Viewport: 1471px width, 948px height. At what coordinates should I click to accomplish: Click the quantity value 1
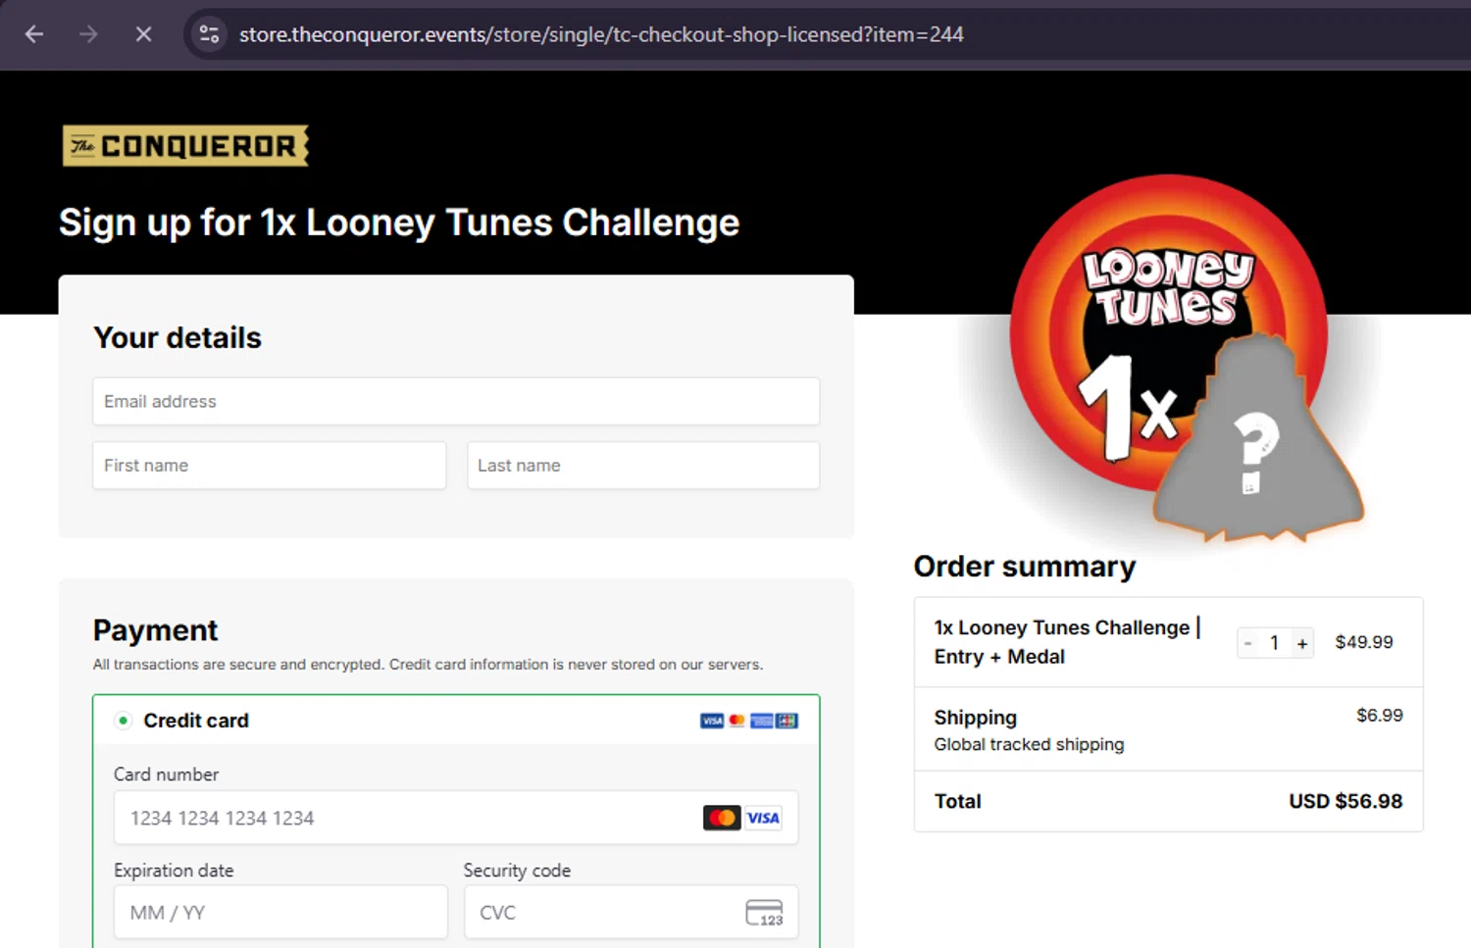click(1275, 643)
